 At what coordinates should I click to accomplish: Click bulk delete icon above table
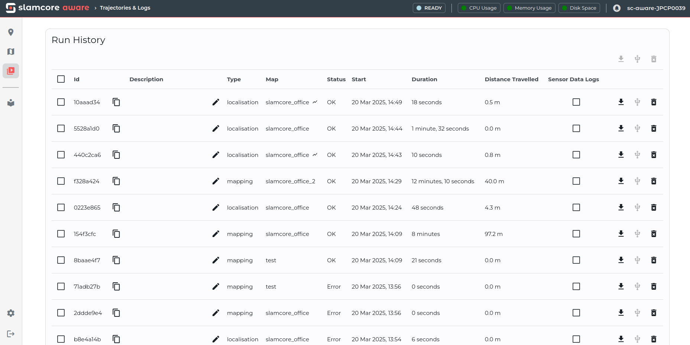point(654,59)
